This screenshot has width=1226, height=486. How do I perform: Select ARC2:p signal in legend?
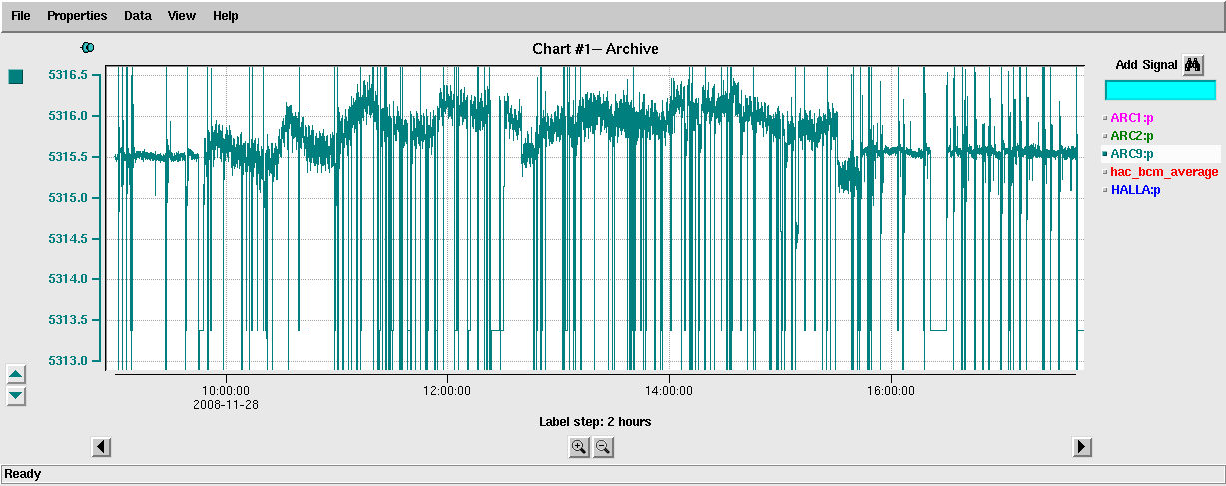point(1131,136)
